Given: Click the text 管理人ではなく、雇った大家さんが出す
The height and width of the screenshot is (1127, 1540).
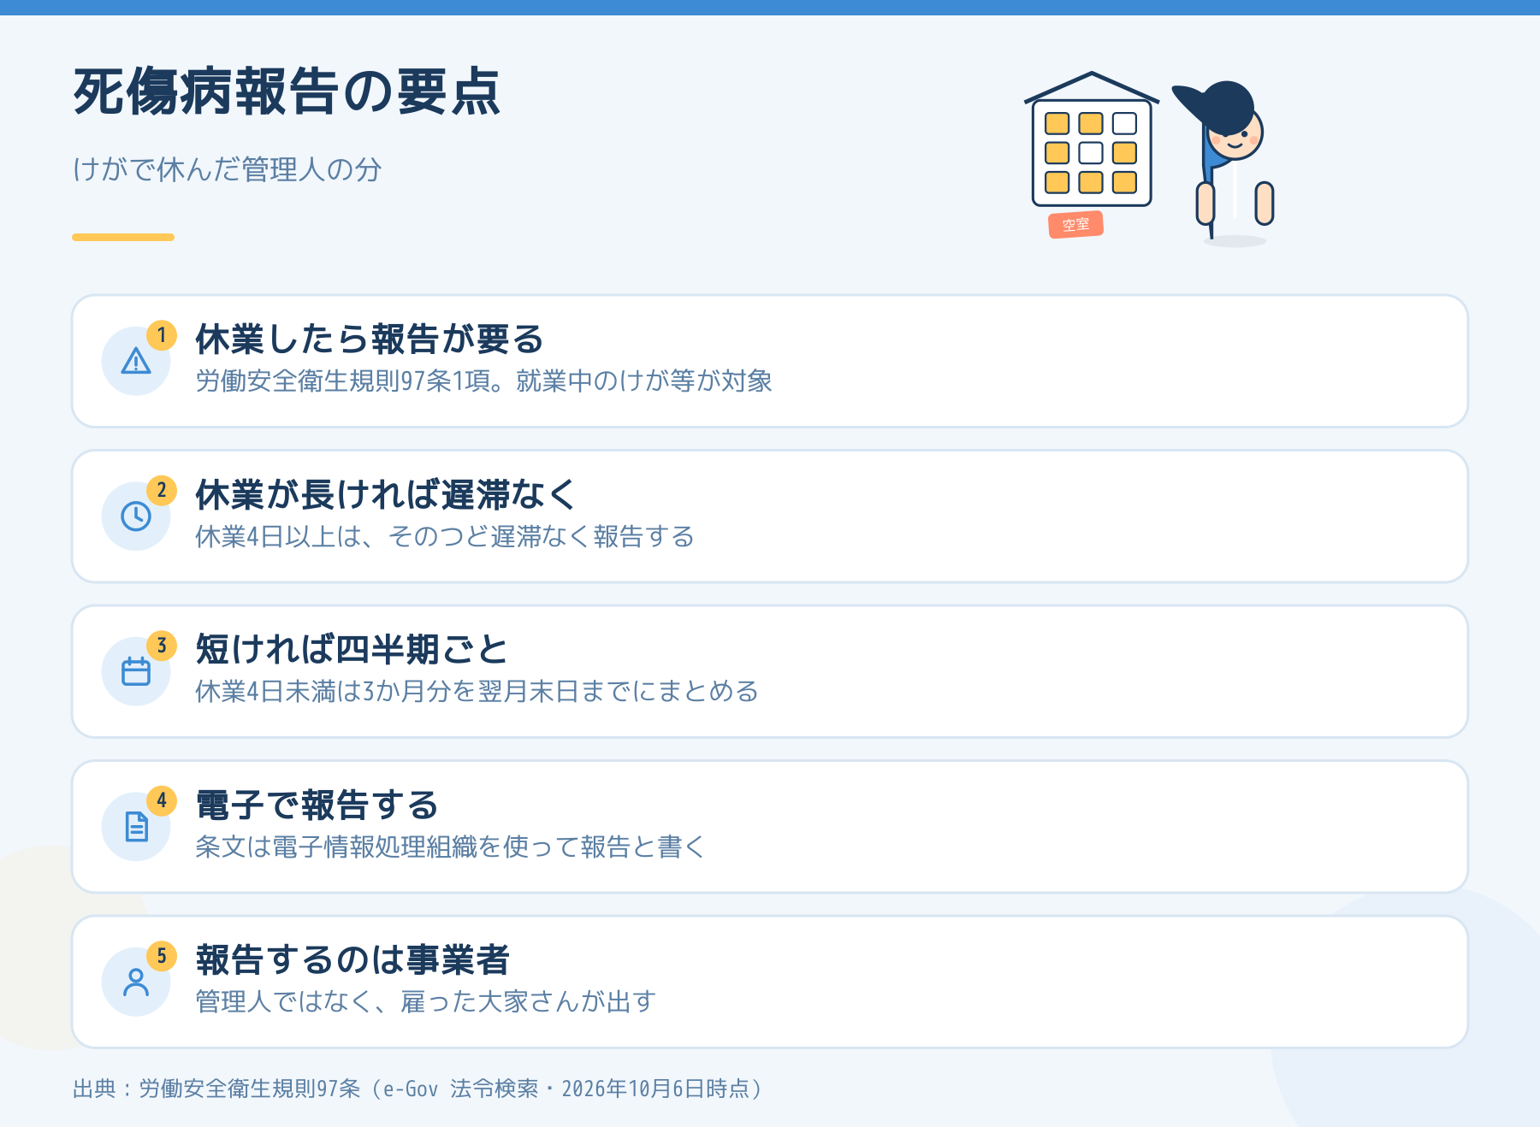Looking at the screenshot, I should click(425, 1002).
